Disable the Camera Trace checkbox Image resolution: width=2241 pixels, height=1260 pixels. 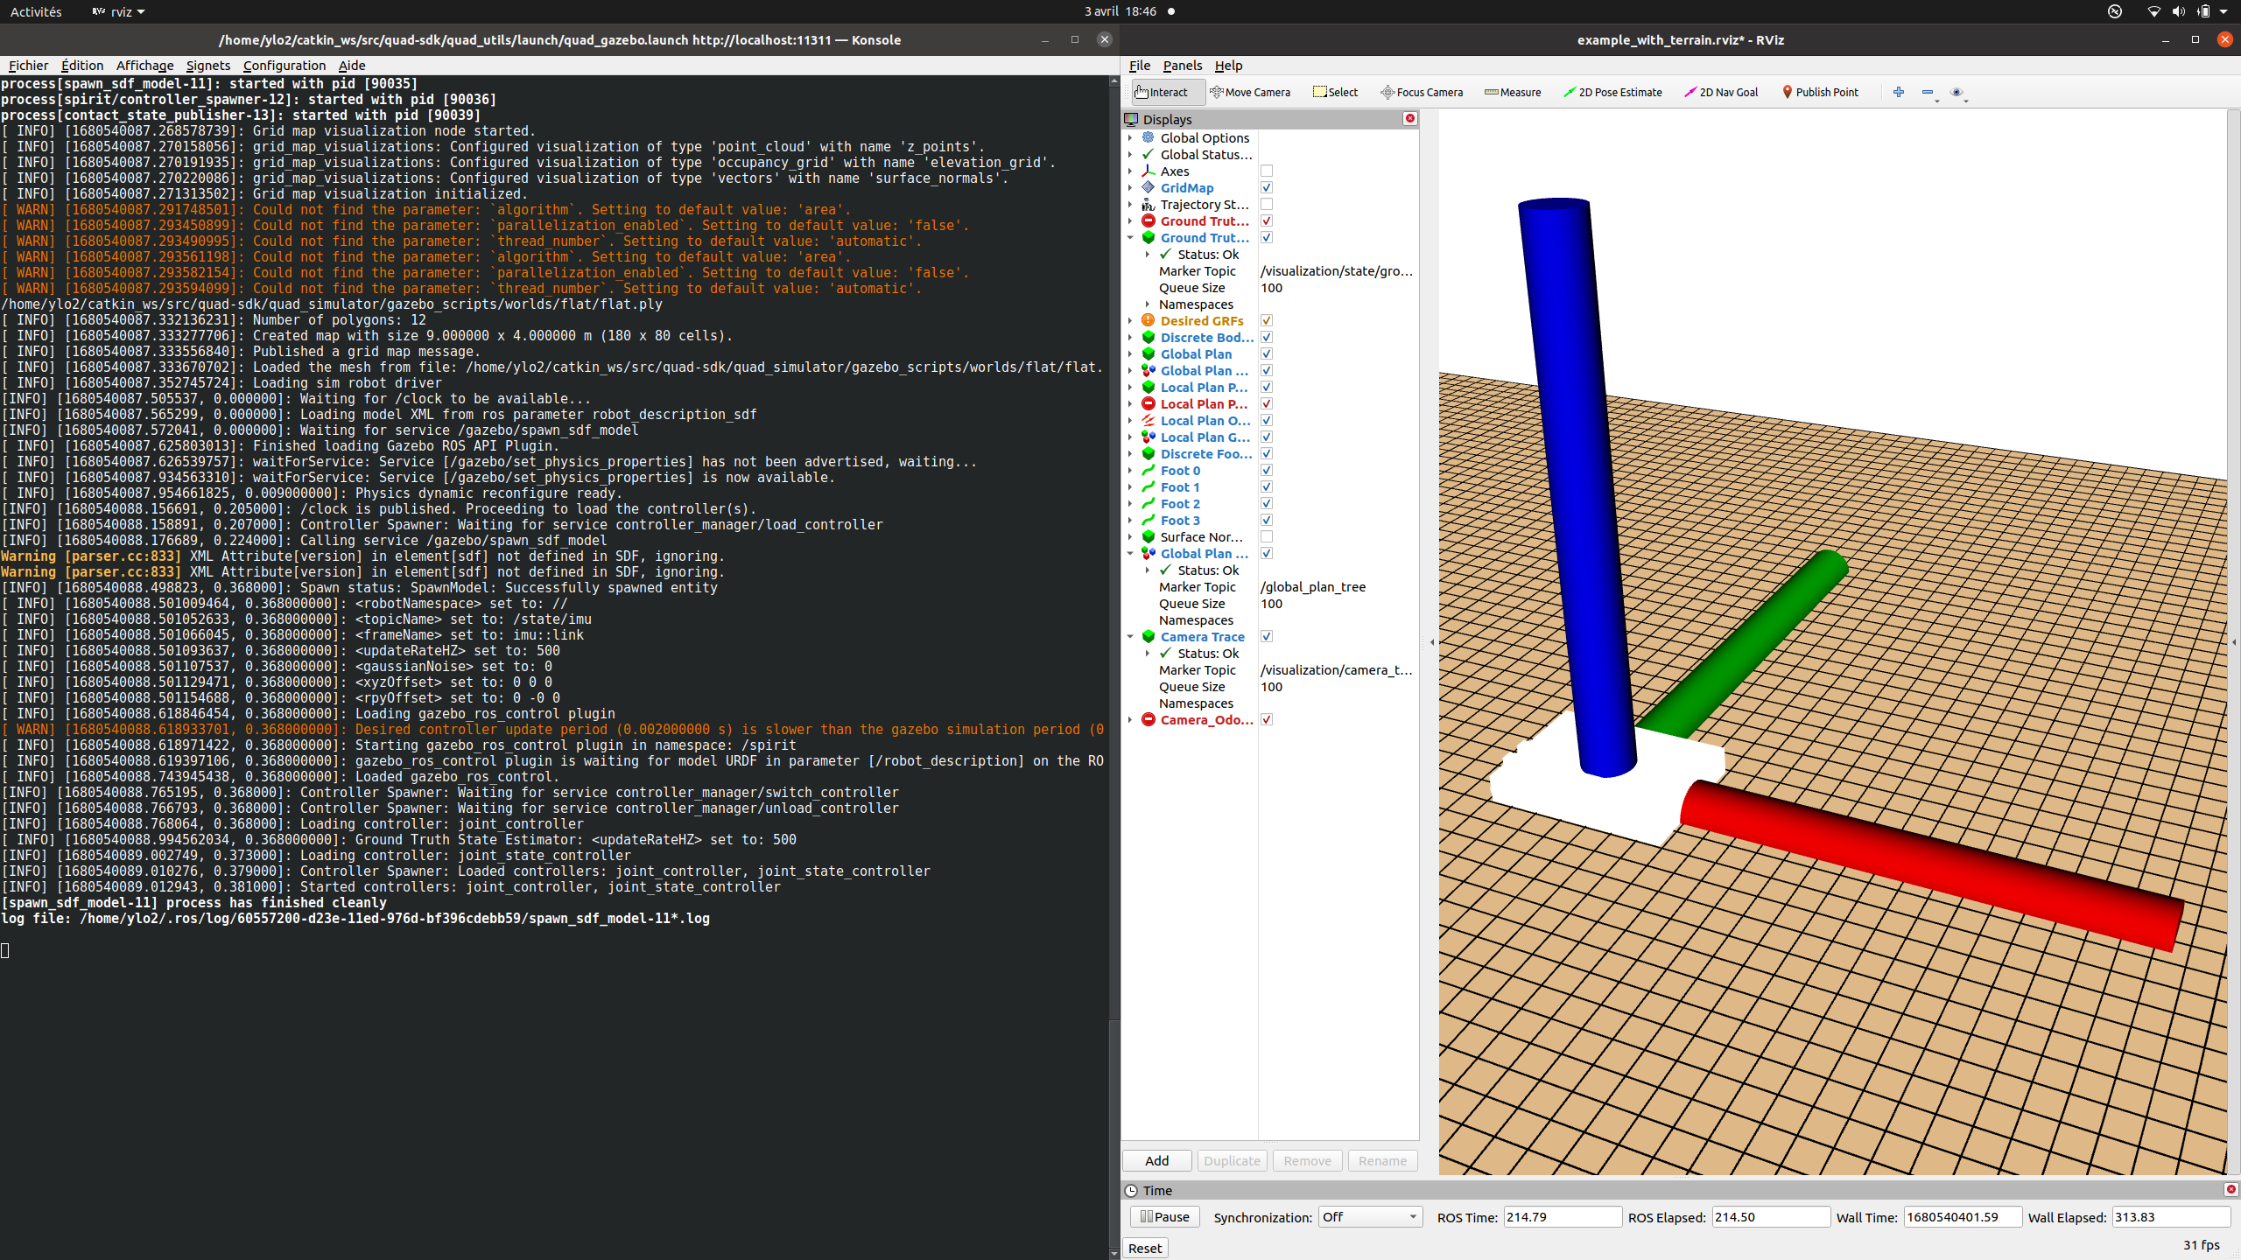(1266, 637)
